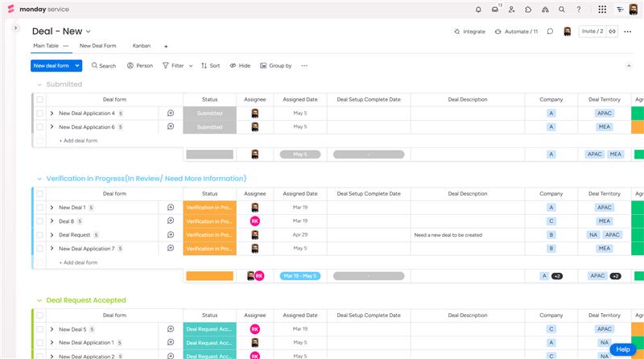The image size is (644, 359).
Task: Click Deal Request Accepted status of New Deal 5
Action: pyautogui.click(x=209, y=329)
